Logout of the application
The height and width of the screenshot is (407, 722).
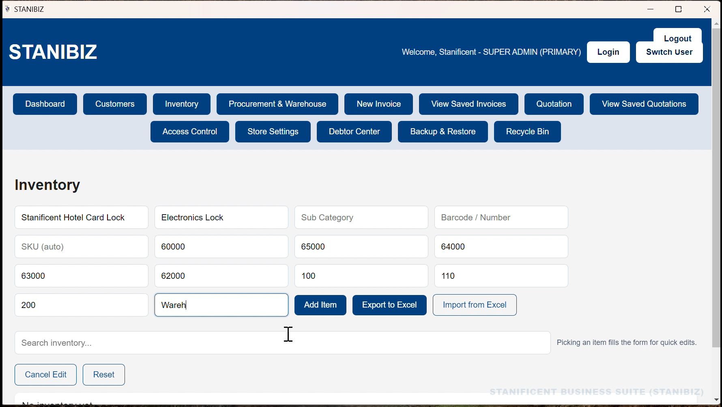[x=677, y=38]
